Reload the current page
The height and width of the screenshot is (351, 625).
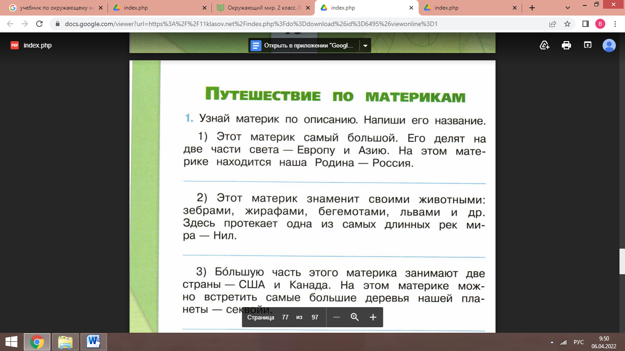[x=39, y=24]
